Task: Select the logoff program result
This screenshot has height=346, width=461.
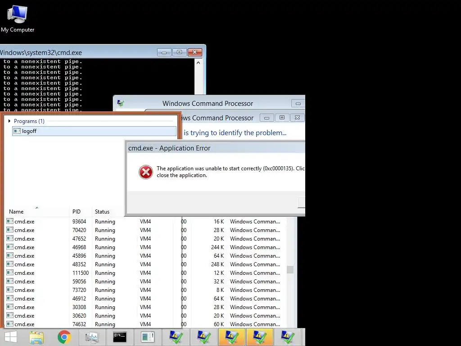Action: point(94,131)
